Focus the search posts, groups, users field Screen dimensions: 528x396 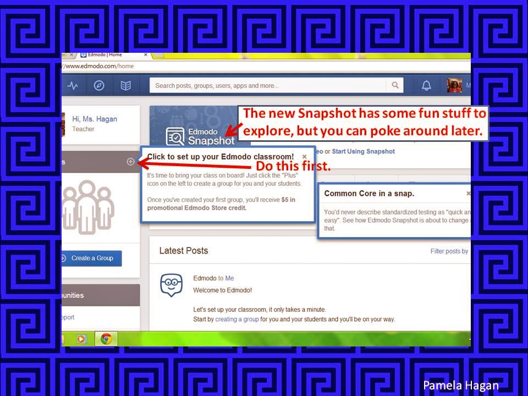click(268, 86)
